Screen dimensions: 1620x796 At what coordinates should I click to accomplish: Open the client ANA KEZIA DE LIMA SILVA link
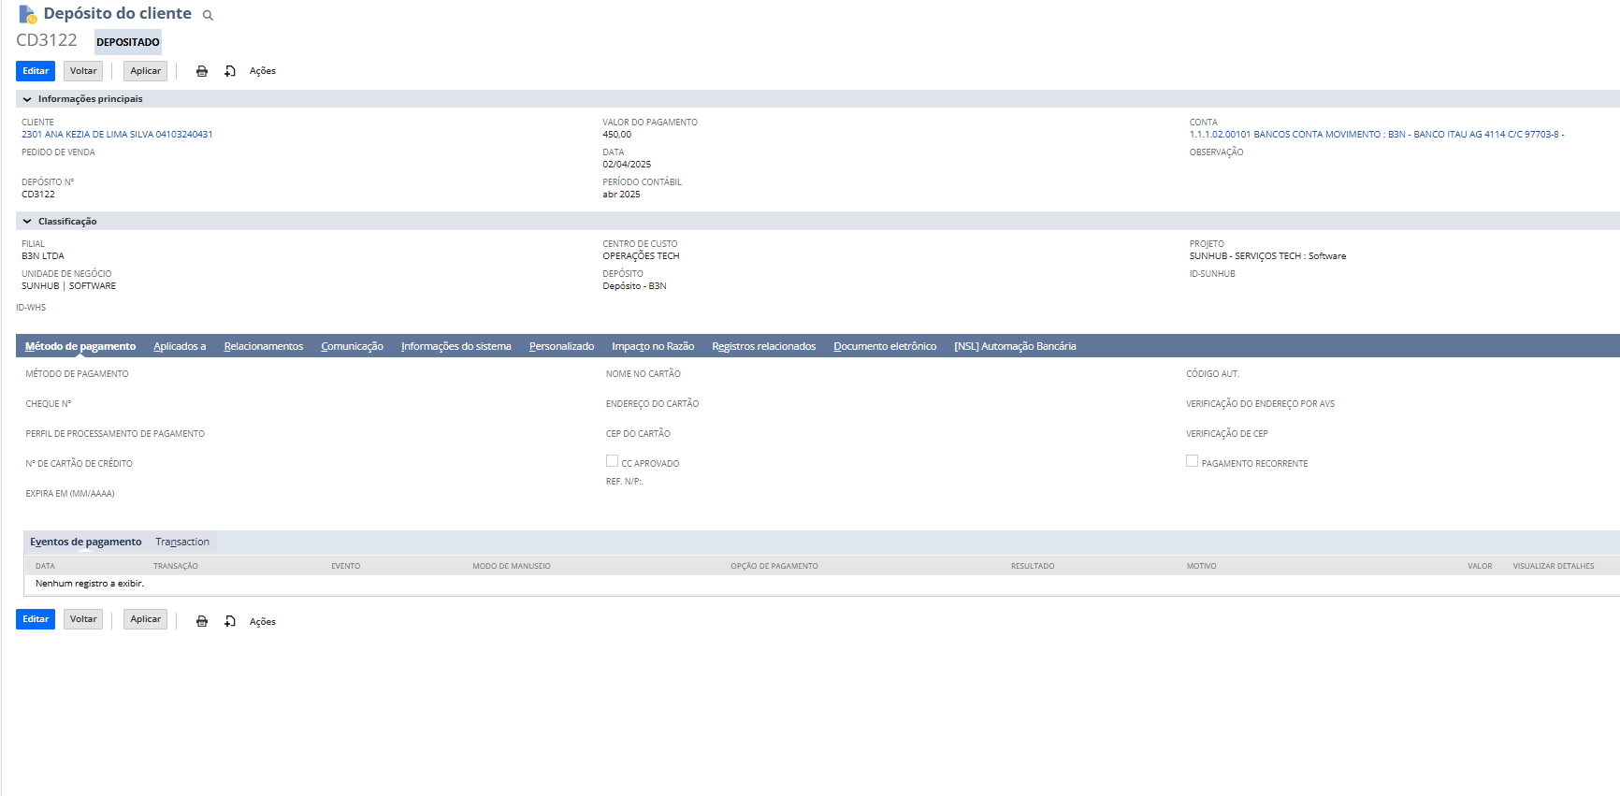(117, 135)
